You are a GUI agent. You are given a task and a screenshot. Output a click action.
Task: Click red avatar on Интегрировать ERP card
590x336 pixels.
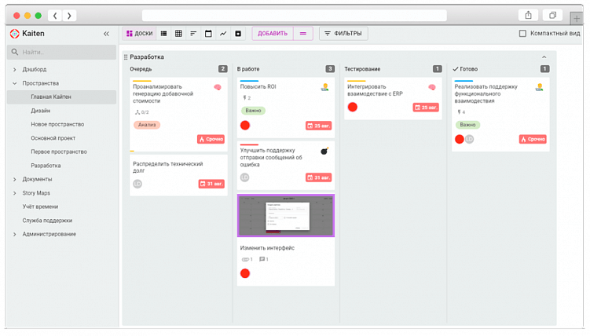pos(353,107)
